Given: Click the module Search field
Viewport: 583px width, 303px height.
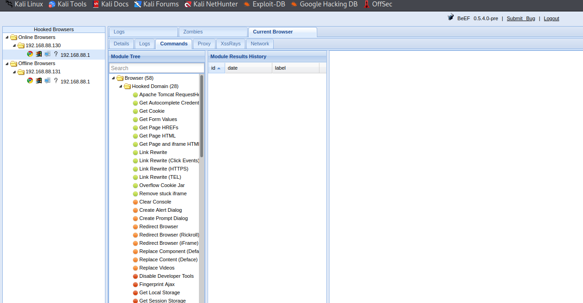Looking at the screenshot, I should click(x=156, y=68).
